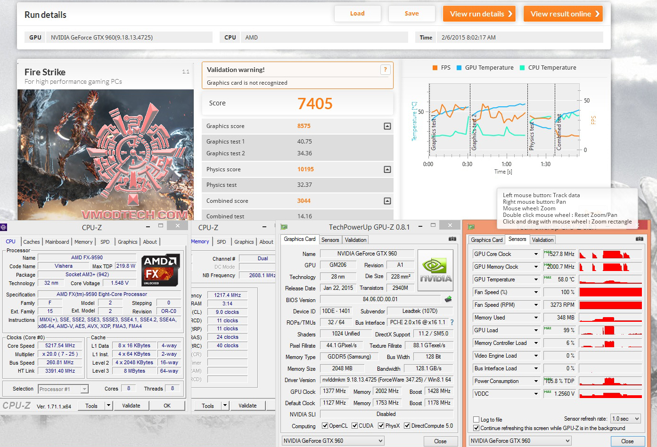Switch to the Caches tab in CPU-Z
The width and height of the screenshot is (657, 447).
click(x=32, y=242)
